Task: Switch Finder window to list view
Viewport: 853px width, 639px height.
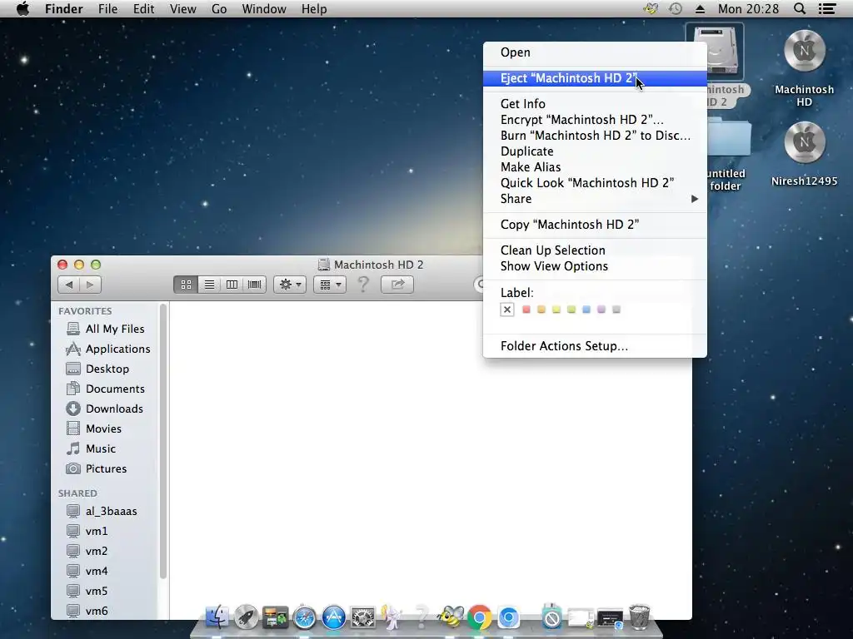Action: (209, 285)
